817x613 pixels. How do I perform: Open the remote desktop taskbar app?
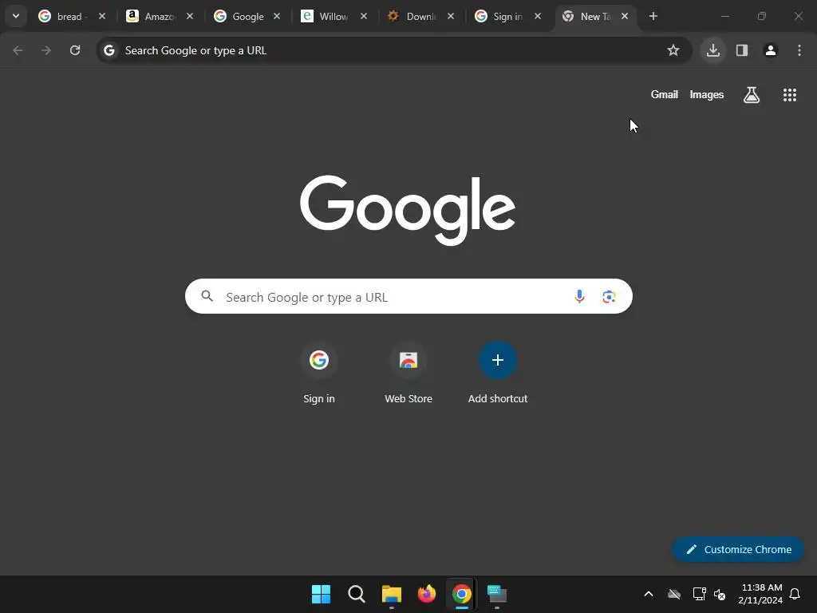(x=496, y=594)
